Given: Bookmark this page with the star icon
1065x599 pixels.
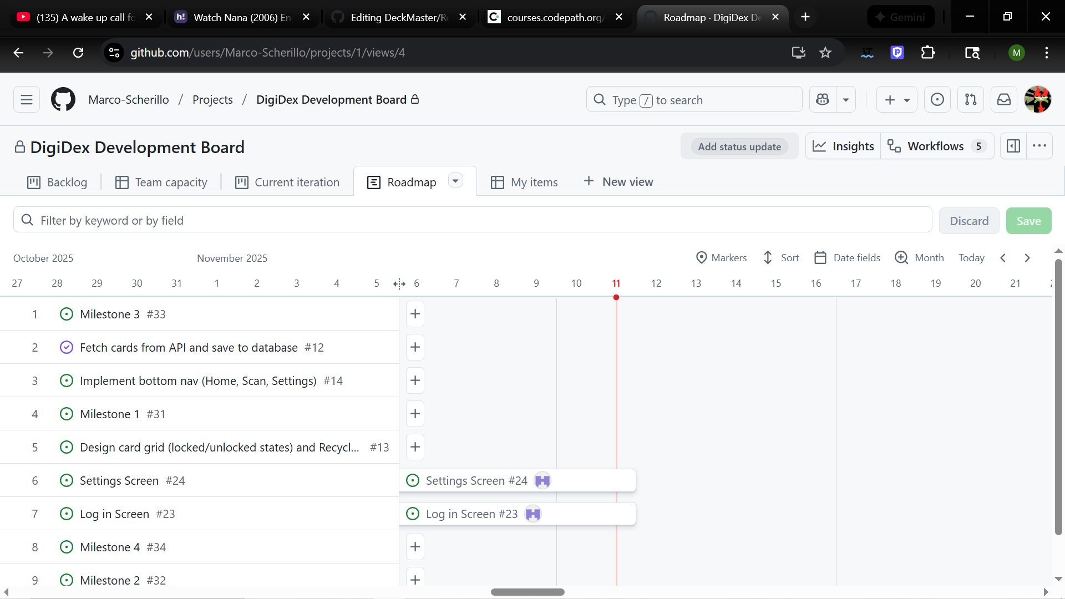Looking at the screenshot, I should click(825, 53).
